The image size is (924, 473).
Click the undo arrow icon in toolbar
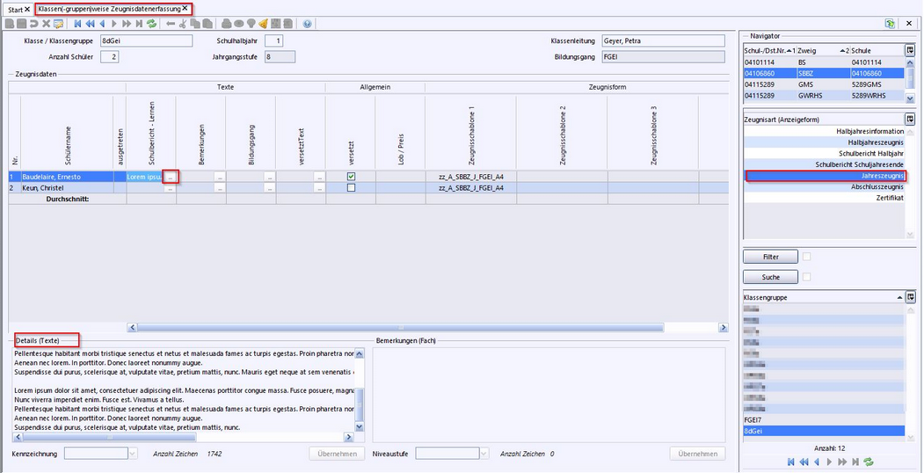pyautogui.click(x=33, y=24)
